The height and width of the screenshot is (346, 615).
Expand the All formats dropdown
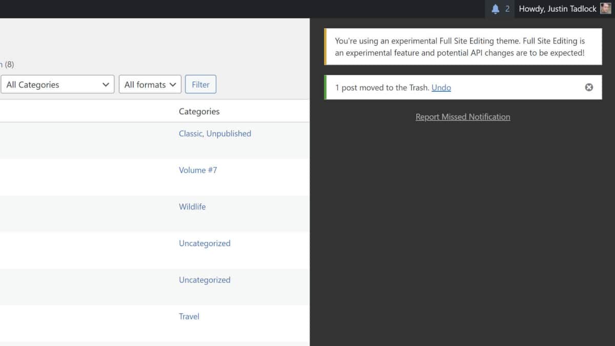tap(150, 85)
